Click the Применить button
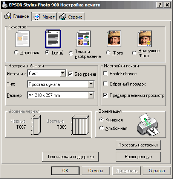Image resolution: width=173 pixels, height=179 pixels. coord(126,171)
